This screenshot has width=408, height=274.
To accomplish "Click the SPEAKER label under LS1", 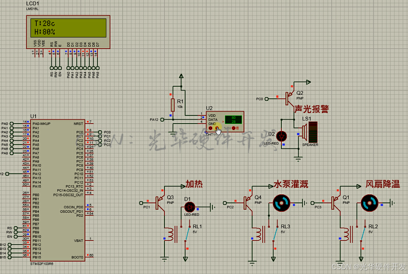I will point(310,145).
